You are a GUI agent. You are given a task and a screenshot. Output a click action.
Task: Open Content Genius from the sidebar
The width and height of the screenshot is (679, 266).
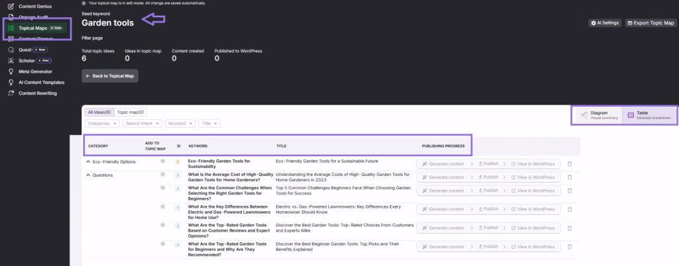click(38, 6)
